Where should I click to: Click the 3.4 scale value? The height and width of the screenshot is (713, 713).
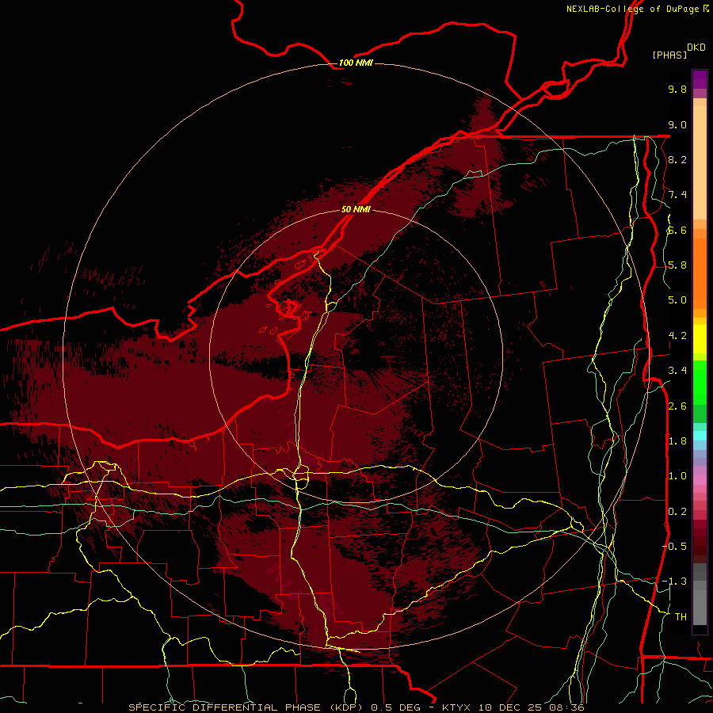pos(677,371)
